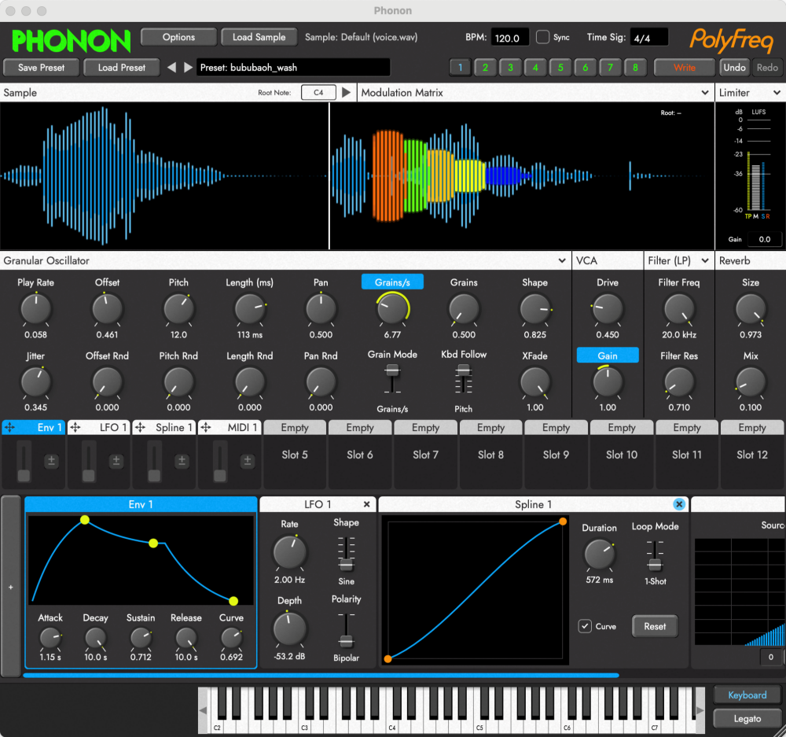The width and height of the screenshot is (786, 737).
Task: Click the Play Rate knob
Action: pos(35,309)
